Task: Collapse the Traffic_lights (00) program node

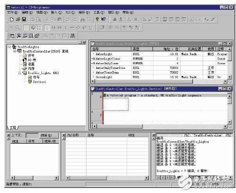Action: [x=20, y=73]
